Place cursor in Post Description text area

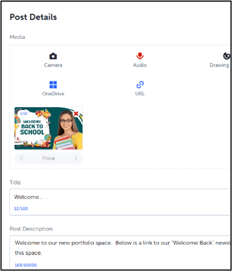[x=120, y=253]
